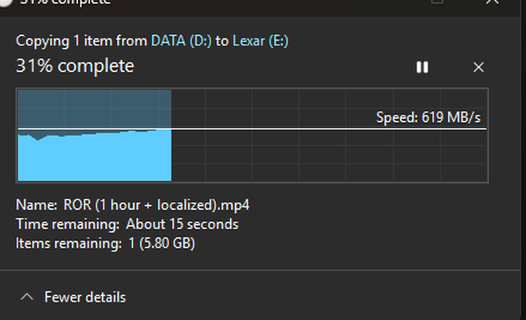Screen dimensions: 526x320
Task: Click the window icon at the title bar's left
Action: 6,2
